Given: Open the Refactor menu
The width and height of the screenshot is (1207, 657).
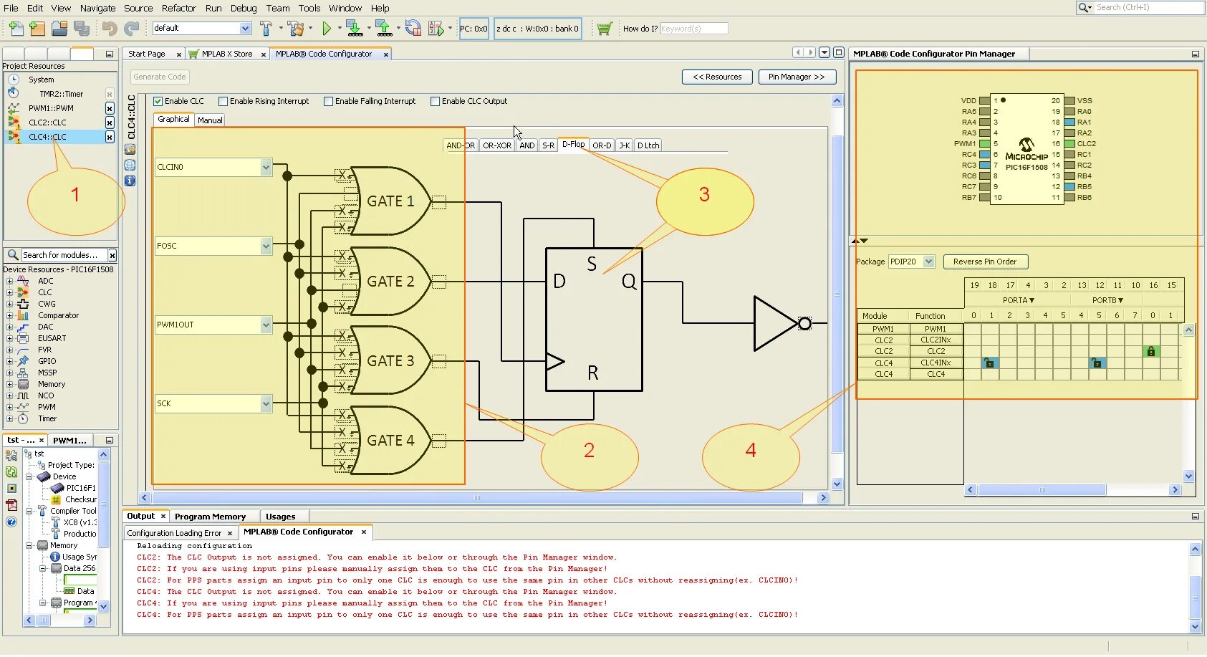Looking at the screenshot, I should click(178, 8).
